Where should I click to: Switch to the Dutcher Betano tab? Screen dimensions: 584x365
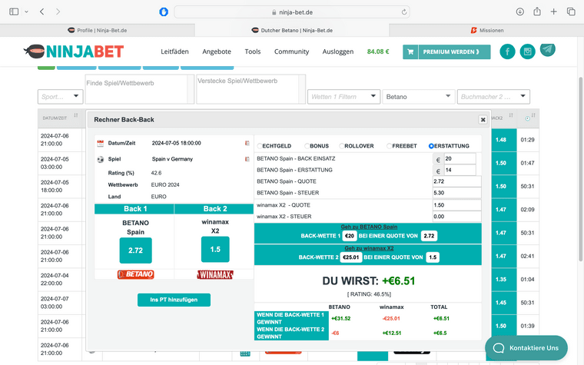click(x=292, y=30)
